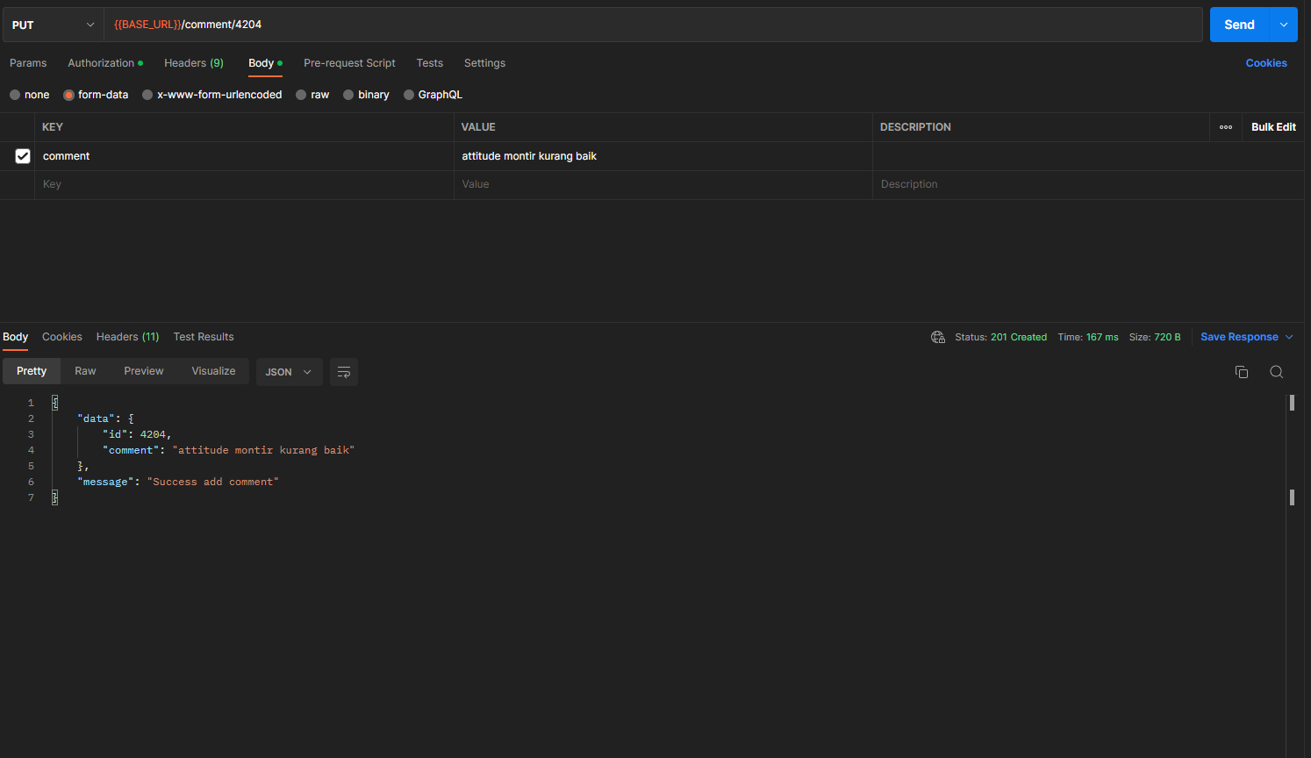Open the three-dot options in the key-value table
This screenshot has width=1311, height=758.
(1226, 127)
